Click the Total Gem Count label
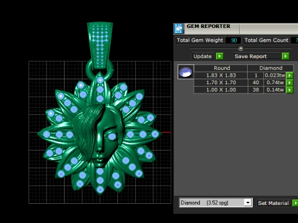Viewport: 298px width, 223px height. (x=266, y=40)
